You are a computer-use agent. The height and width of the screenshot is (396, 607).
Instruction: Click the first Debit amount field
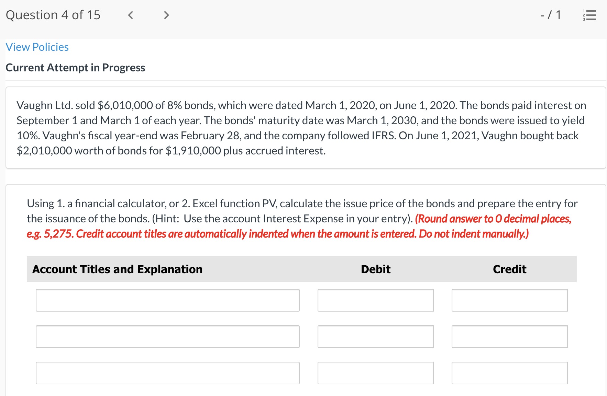375,300
